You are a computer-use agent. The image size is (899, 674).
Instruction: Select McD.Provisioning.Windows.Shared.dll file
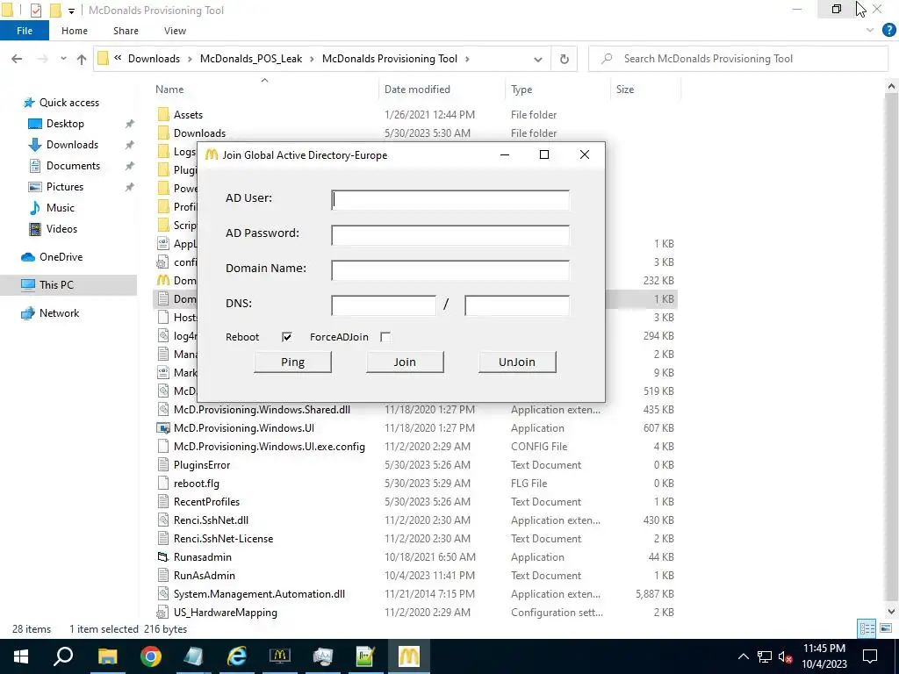pyautogui.click(x=262, y=410)
